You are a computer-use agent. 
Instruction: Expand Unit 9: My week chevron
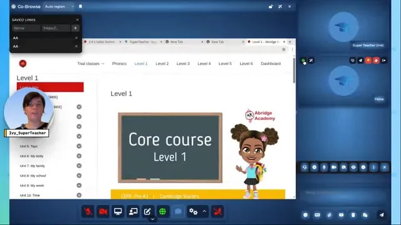point(79,185)
